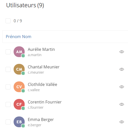Screen dimensions: 128x130
Task: Click the EB avatar circle
Action: pos(19,122)
